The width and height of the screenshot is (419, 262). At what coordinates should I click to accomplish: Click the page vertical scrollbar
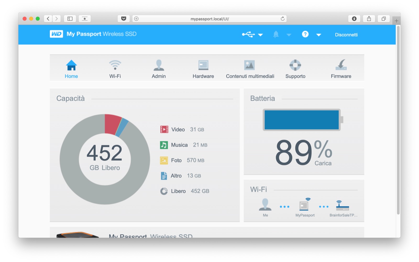click(398, 120)
